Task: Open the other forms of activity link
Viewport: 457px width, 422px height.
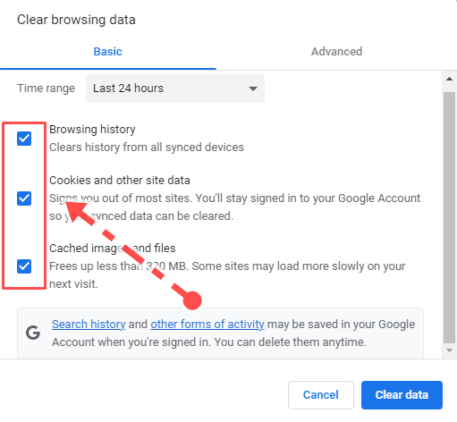Action: point(207,325)
